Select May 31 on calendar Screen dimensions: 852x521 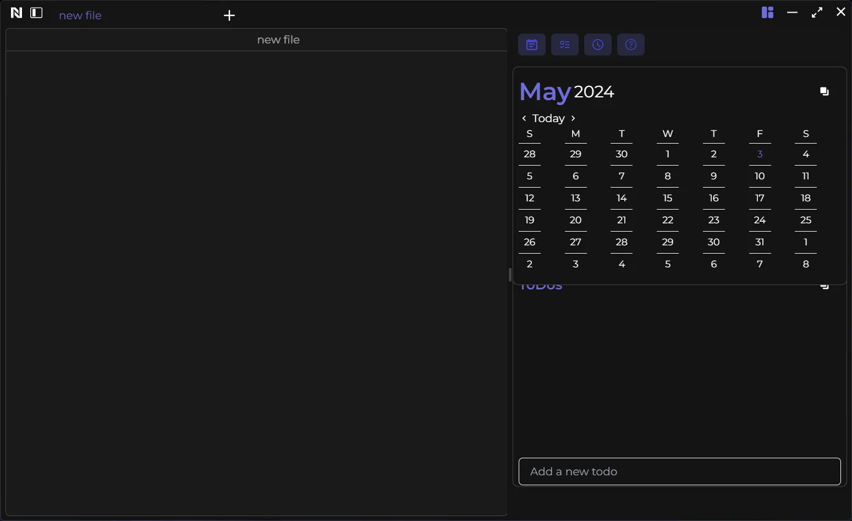pos(760,242)
